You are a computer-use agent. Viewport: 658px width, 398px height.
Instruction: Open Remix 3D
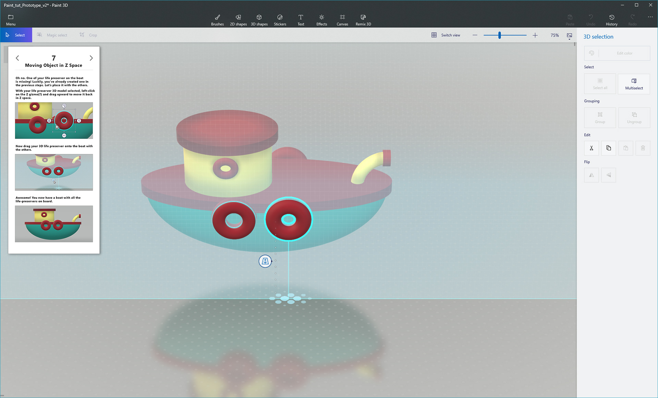click(363, 20)
